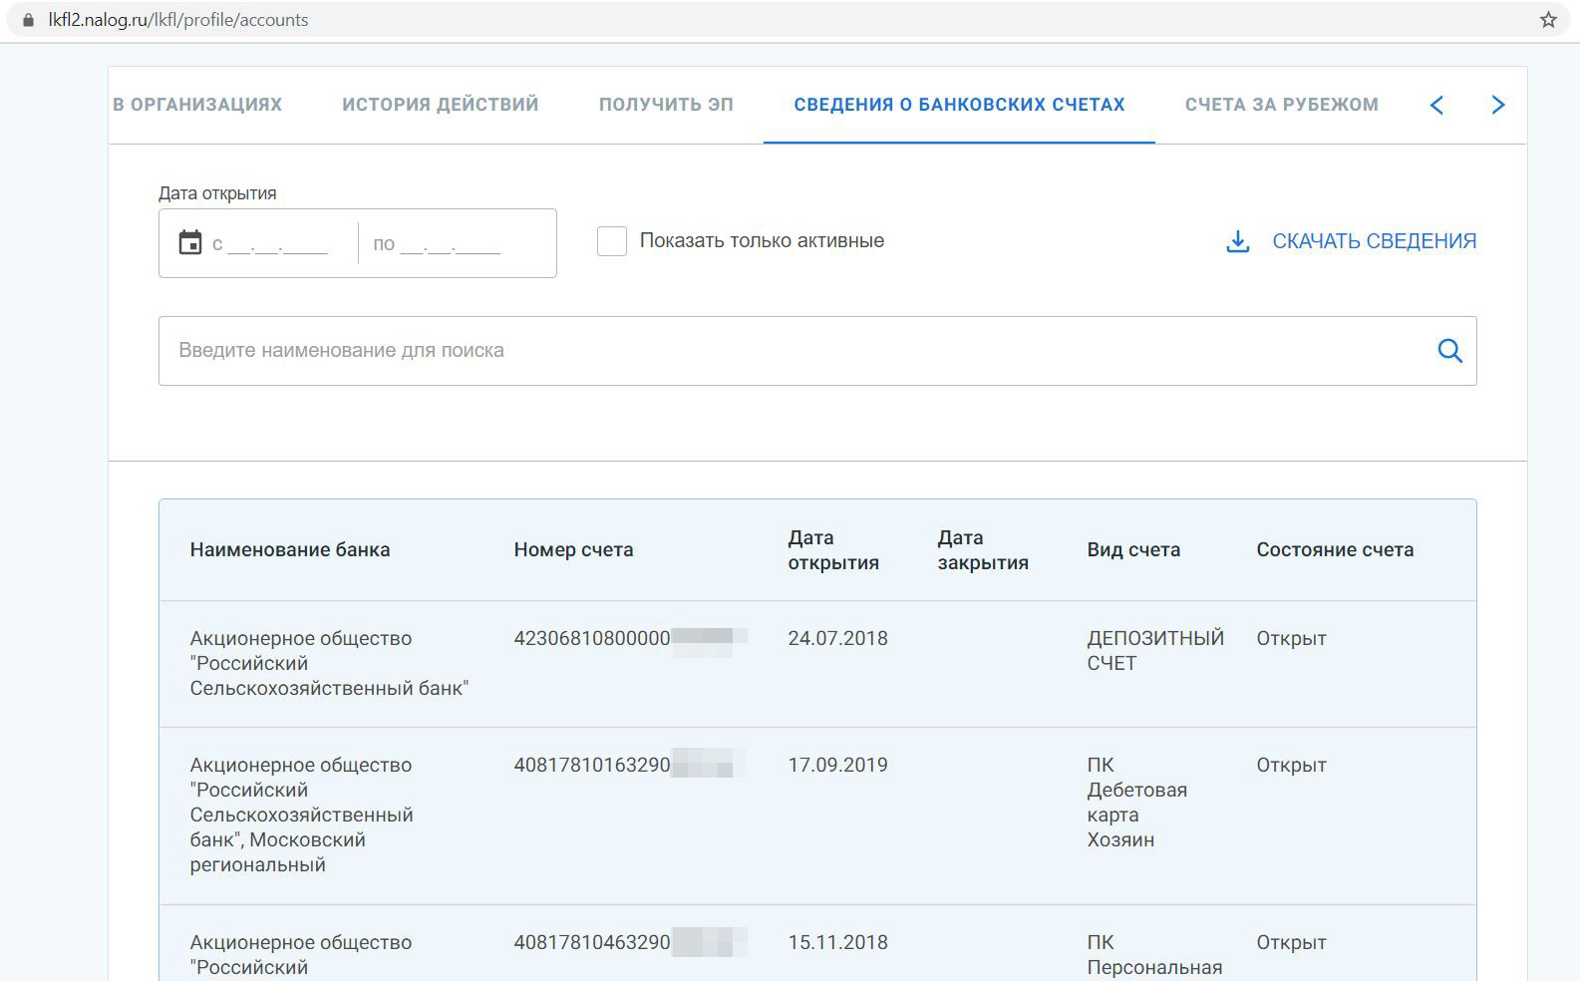Click the padlock icon in address bar
This screenshot has width=1580, height=981.
click(28, 20)
